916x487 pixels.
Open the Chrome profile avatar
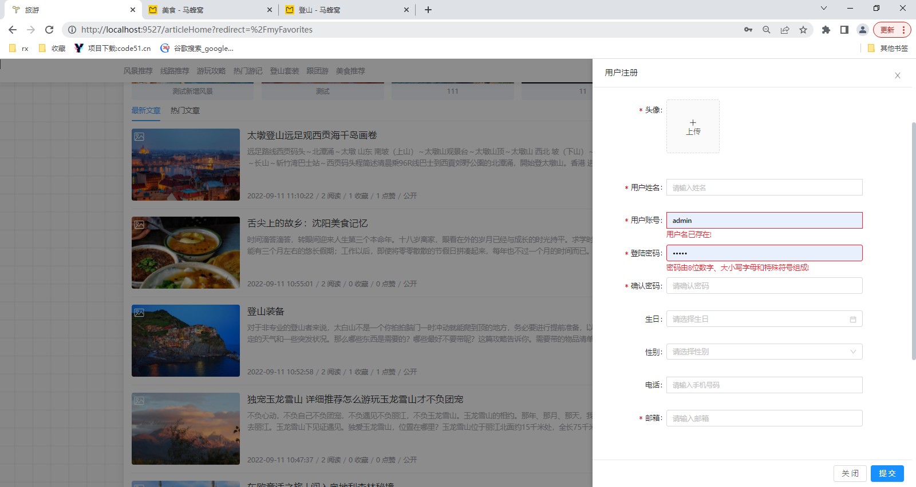[x=863, y=30]
